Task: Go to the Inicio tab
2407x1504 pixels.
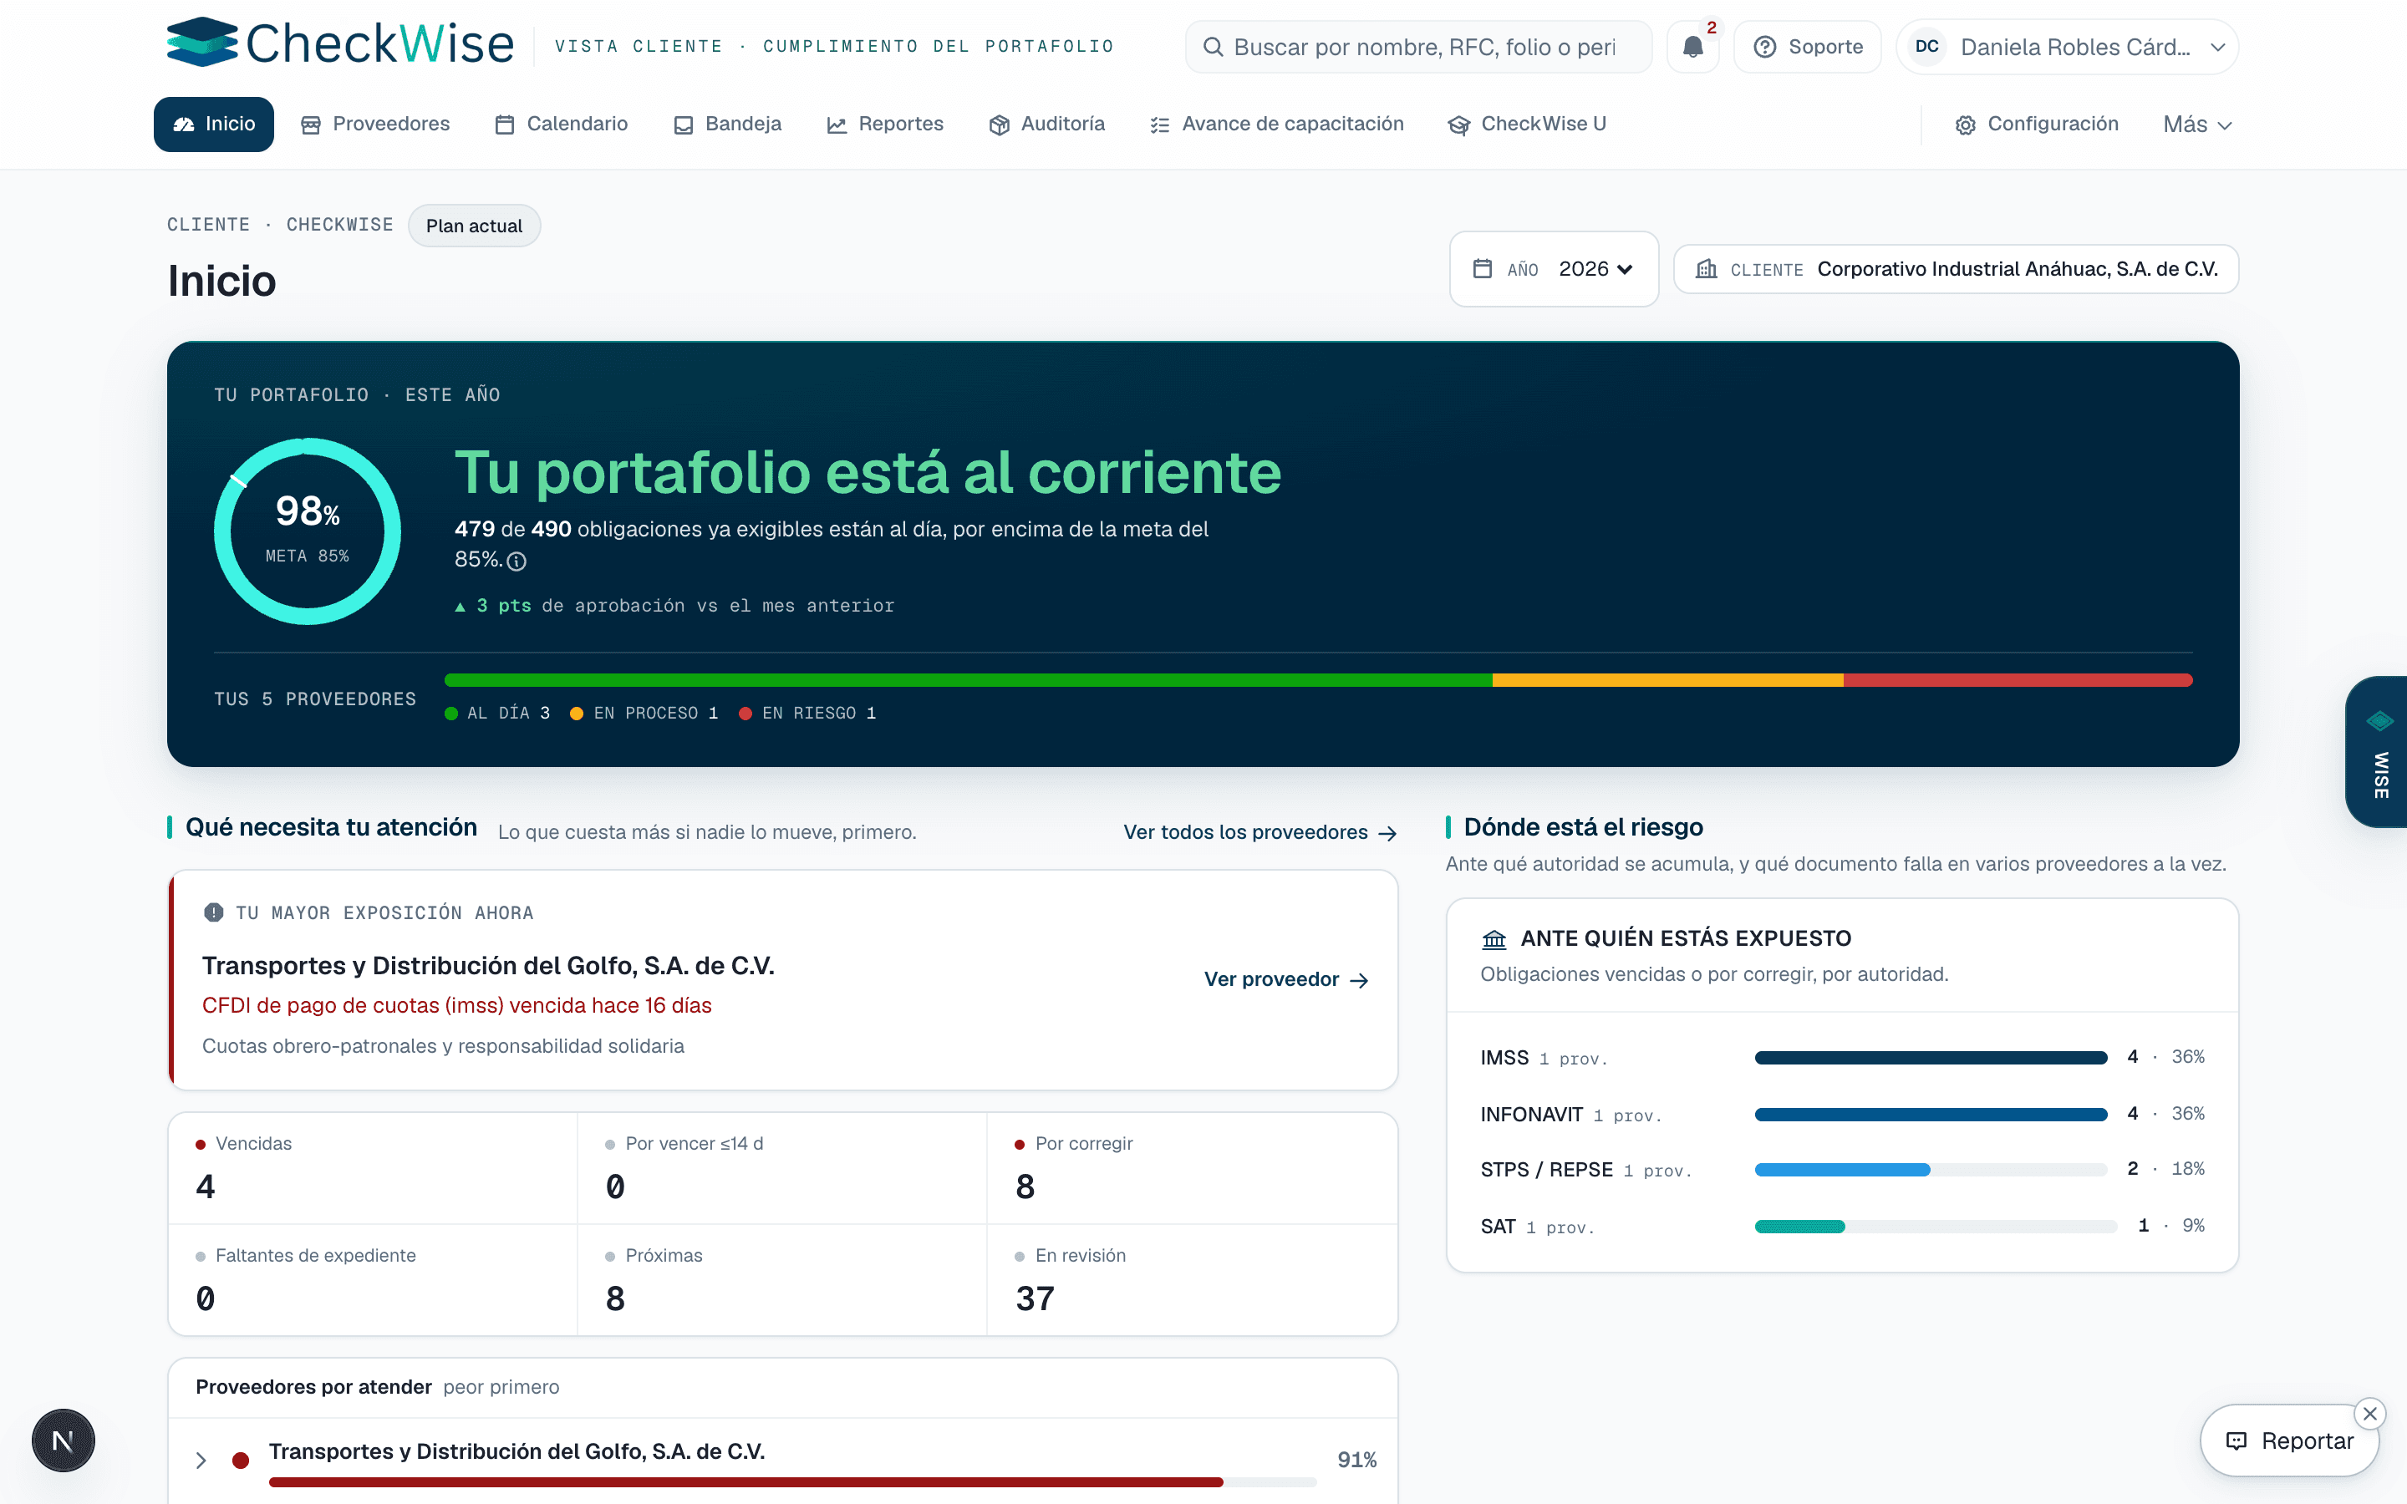Action: [x=214, y=124]
